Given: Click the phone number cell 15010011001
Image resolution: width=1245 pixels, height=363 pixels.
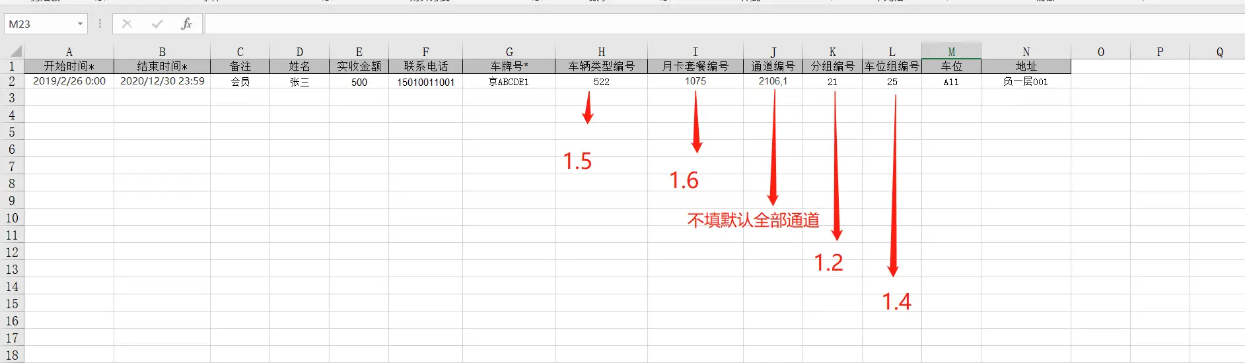Looking at the screenshot, I should point(425,82).
